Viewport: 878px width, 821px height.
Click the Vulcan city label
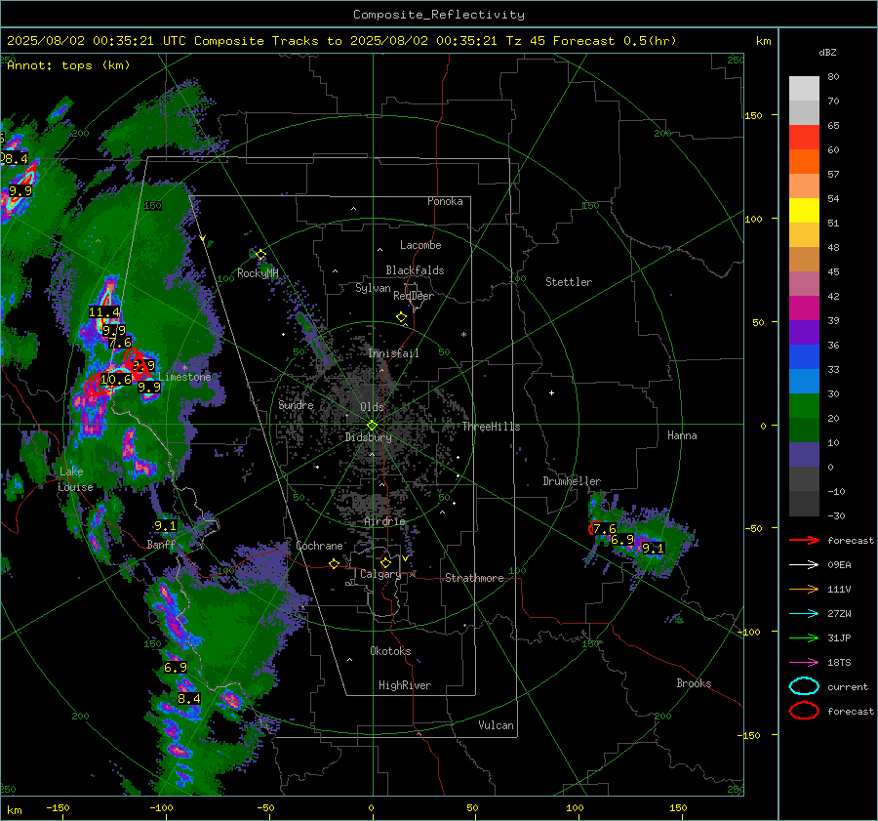497,725
